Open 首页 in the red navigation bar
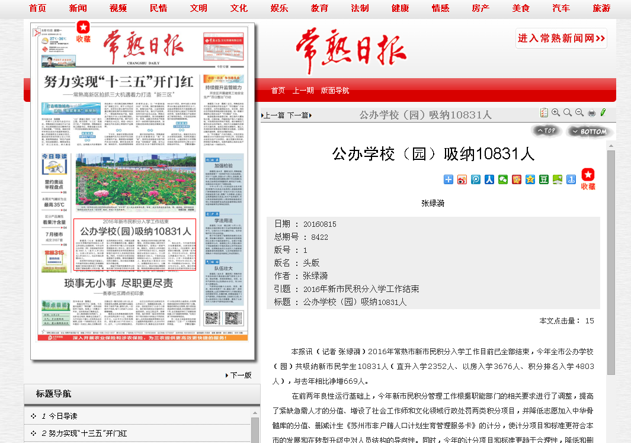The width and height of the screenshot is (631, 443). (x=278, y=90)
